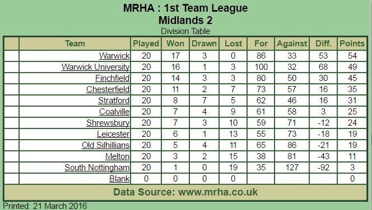Click the Team column header
Screen dimensions: 372x210
coord(75,44)
